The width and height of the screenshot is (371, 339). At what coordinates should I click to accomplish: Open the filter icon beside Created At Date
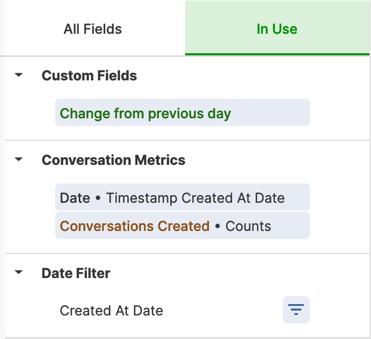coord(296,310)
